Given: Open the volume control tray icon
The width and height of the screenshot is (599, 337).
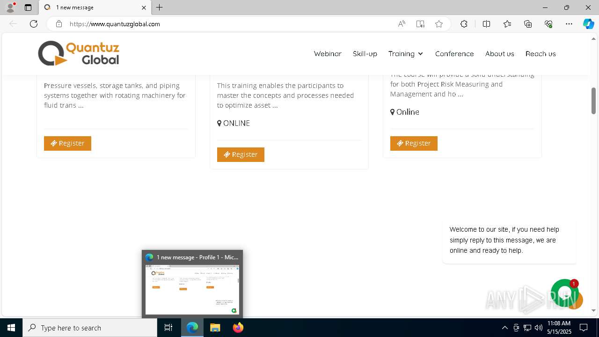Looking at the screenshot, I should click(x=539, y=328).
